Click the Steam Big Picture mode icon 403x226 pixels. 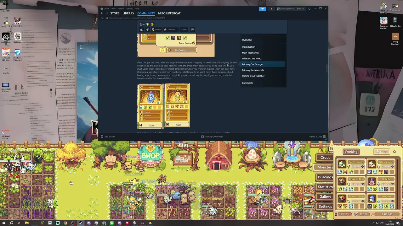point(309,8)
